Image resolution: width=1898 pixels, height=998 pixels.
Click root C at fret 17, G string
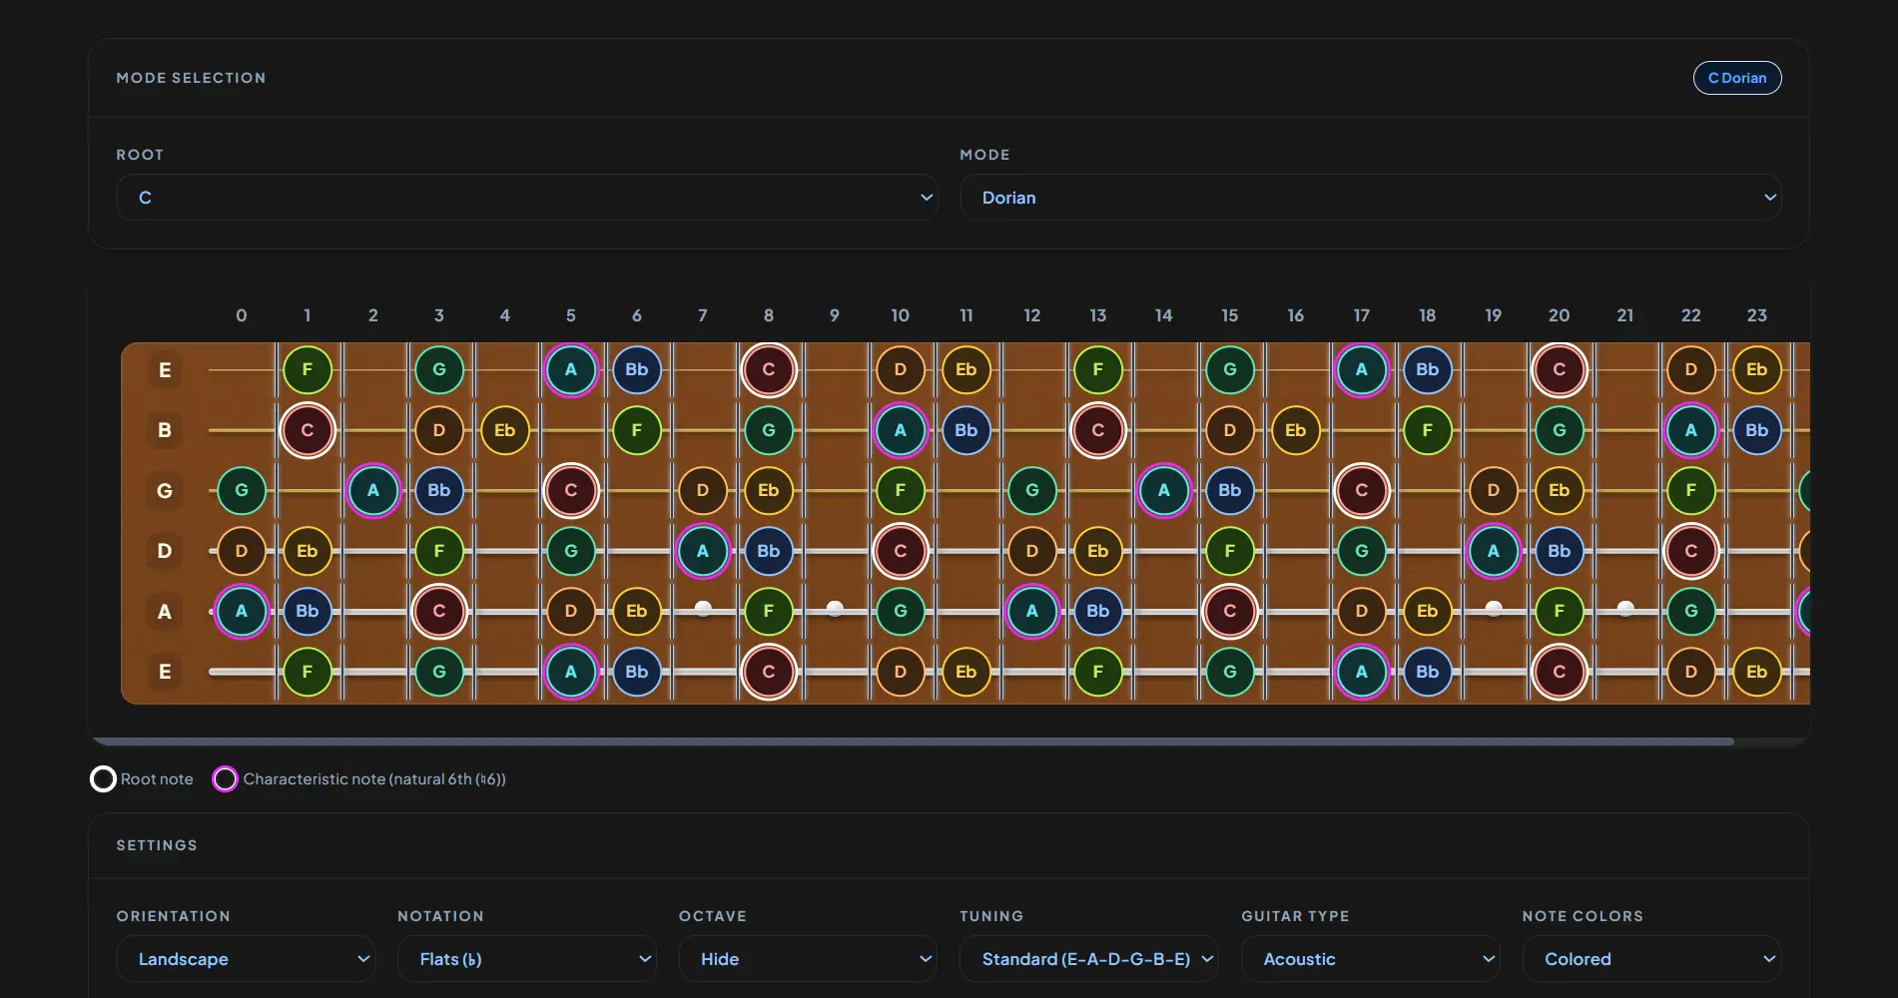pos(1362,491)
